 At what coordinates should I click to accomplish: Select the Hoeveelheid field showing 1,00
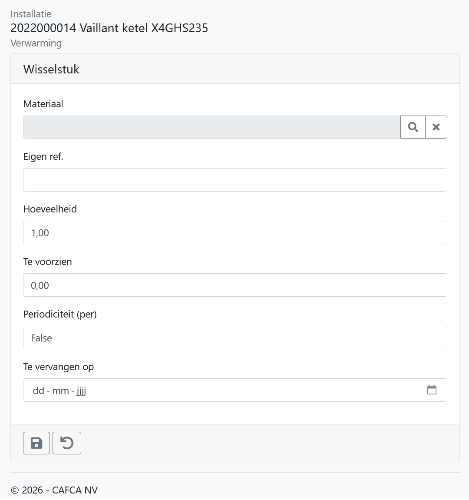click(x=235, y=232)
